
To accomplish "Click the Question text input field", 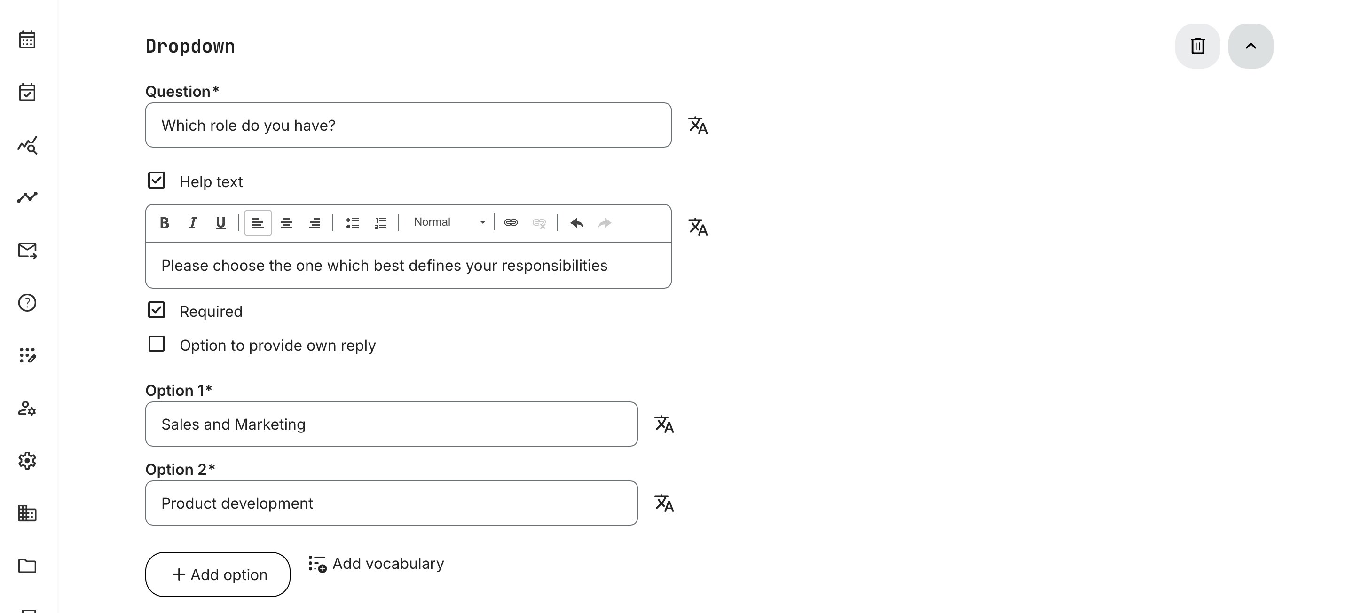I will (408, 126).
